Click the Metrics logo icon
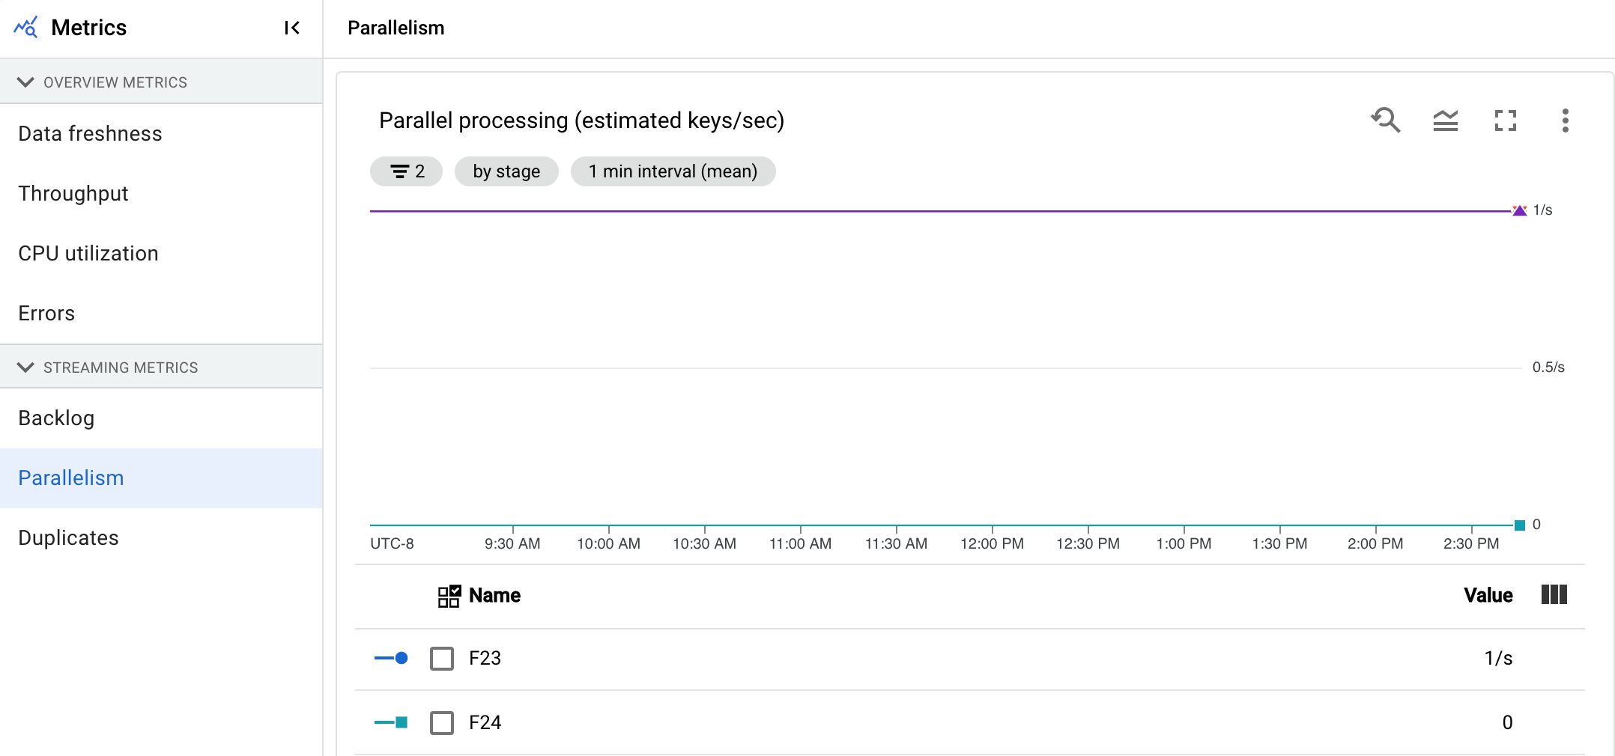Screen dimensions: 1615x756 [x=23, y=27]
